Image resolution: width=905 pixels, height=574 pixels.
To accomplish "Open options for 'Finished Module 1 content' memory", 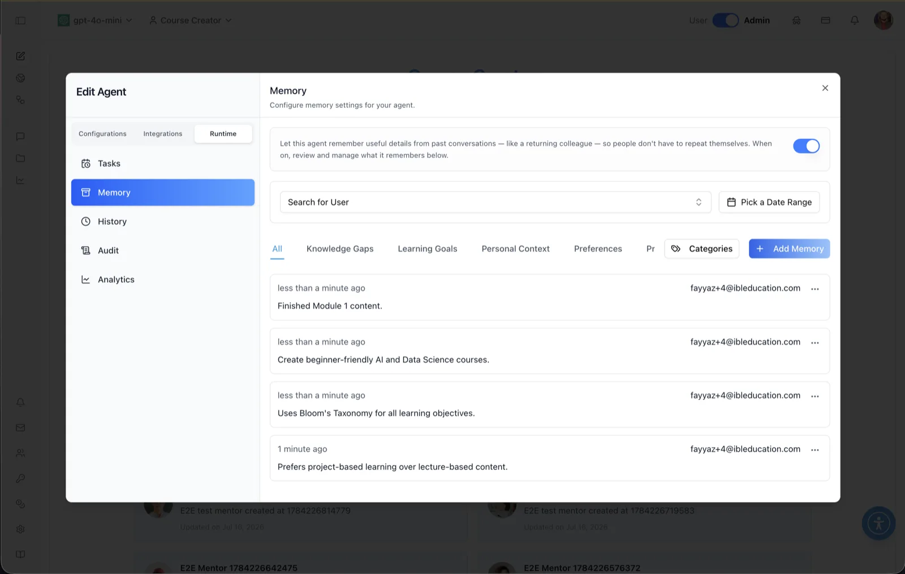I will (815, 289).
